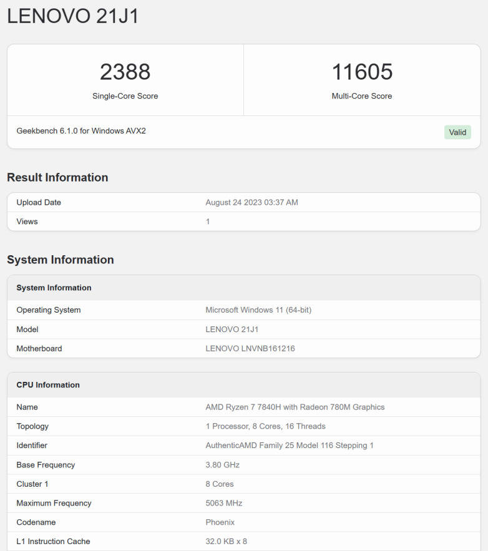The image size is (488, 551).
Task: Select the 5063 MHz maximum frequency value
Action: (x=224, y=503)
